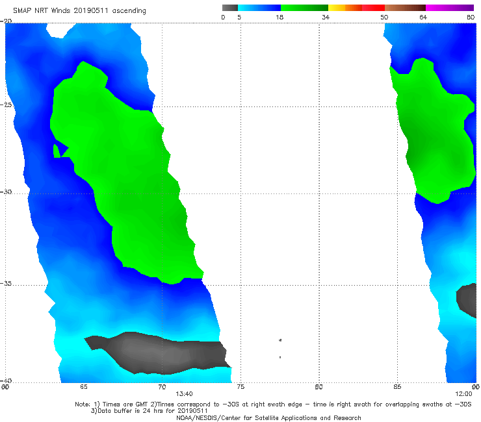Click the title 'SMAP NRT Winds 20190511 ascending'
481x422 pixels.
click(x=79, y=10)
